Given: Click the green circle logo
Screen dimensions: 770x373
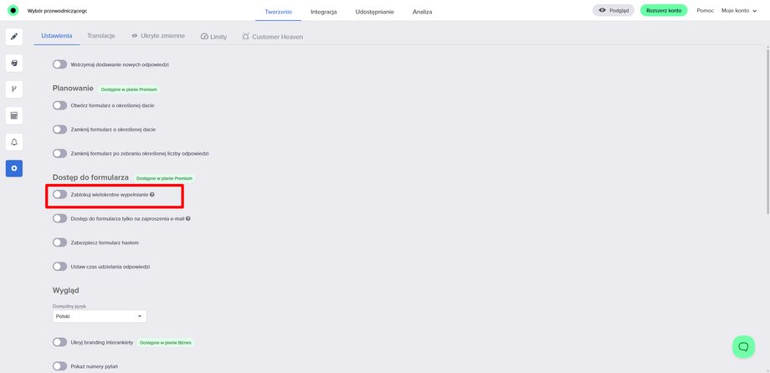Looking at the screenshot, I should pos(13,10).
